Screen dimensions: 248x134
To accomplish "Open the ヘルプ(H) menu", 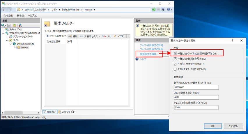I will point(33,15).
